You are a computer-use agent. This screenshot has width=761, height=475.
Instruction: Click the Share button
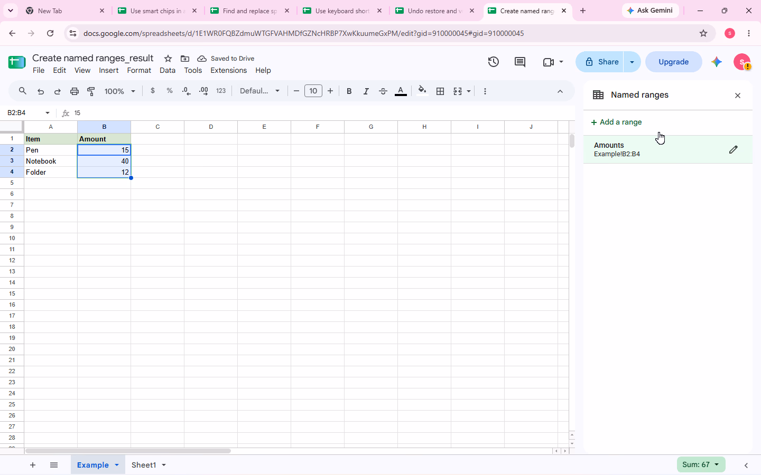601,62
